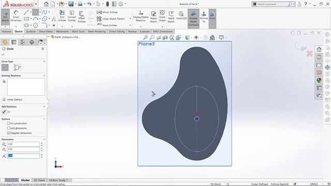The width and height of the screenshot is (331, 186).
Task: Click the radius parameter field
Action: coord(23,156)
